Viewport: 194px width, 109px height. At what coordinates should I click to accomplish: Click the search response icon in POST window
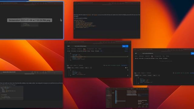pos(127,68)
